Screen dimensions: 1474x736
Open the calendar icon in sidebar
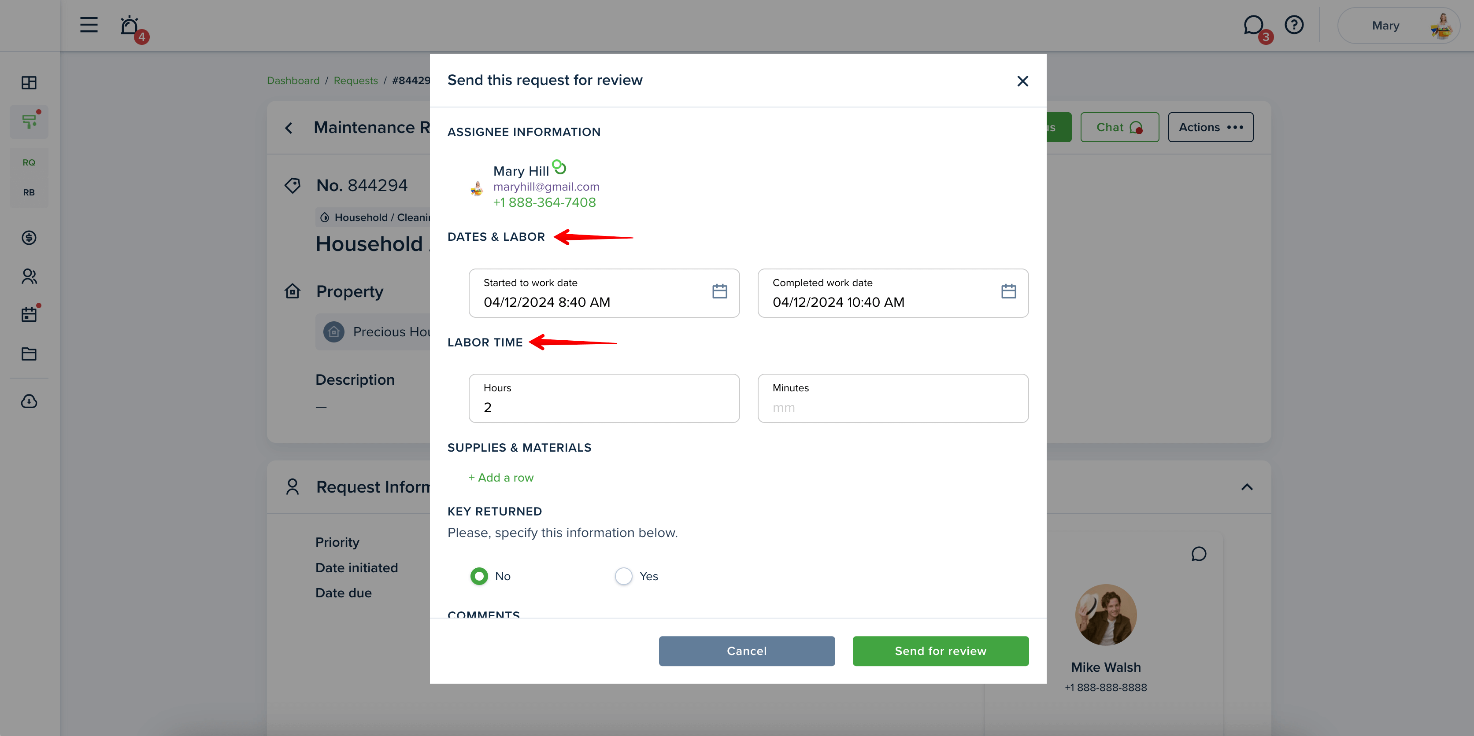tap(29, 315)
